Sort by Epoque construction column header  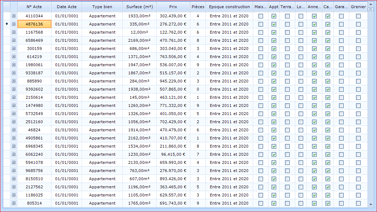coord(229,7)
